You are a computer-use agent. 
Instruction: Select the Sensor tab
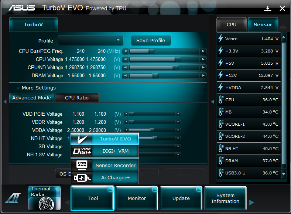(263, 24)
